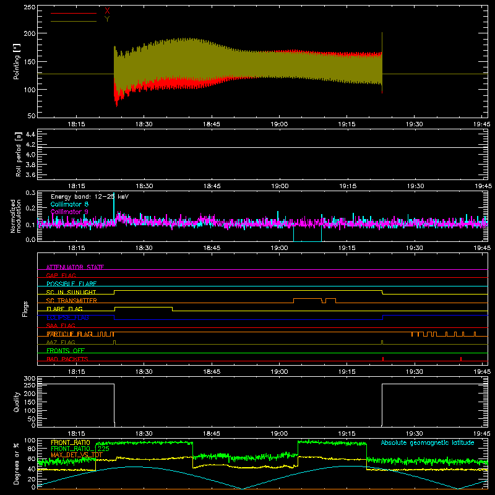Click the 'Collimator 9' legend entry
The image size is (495, 495).
pyautogui.click(x=69, y=212)
